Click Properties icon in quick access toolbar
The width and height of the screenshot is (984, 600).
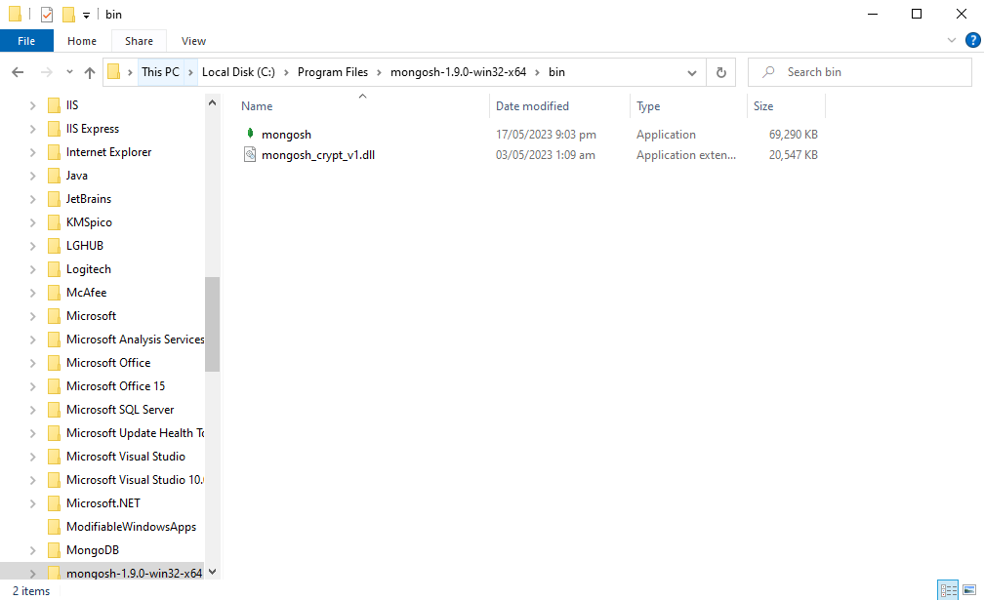[x=47, y=14]
